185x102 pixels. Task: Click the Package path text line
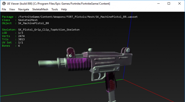(70, 17)
